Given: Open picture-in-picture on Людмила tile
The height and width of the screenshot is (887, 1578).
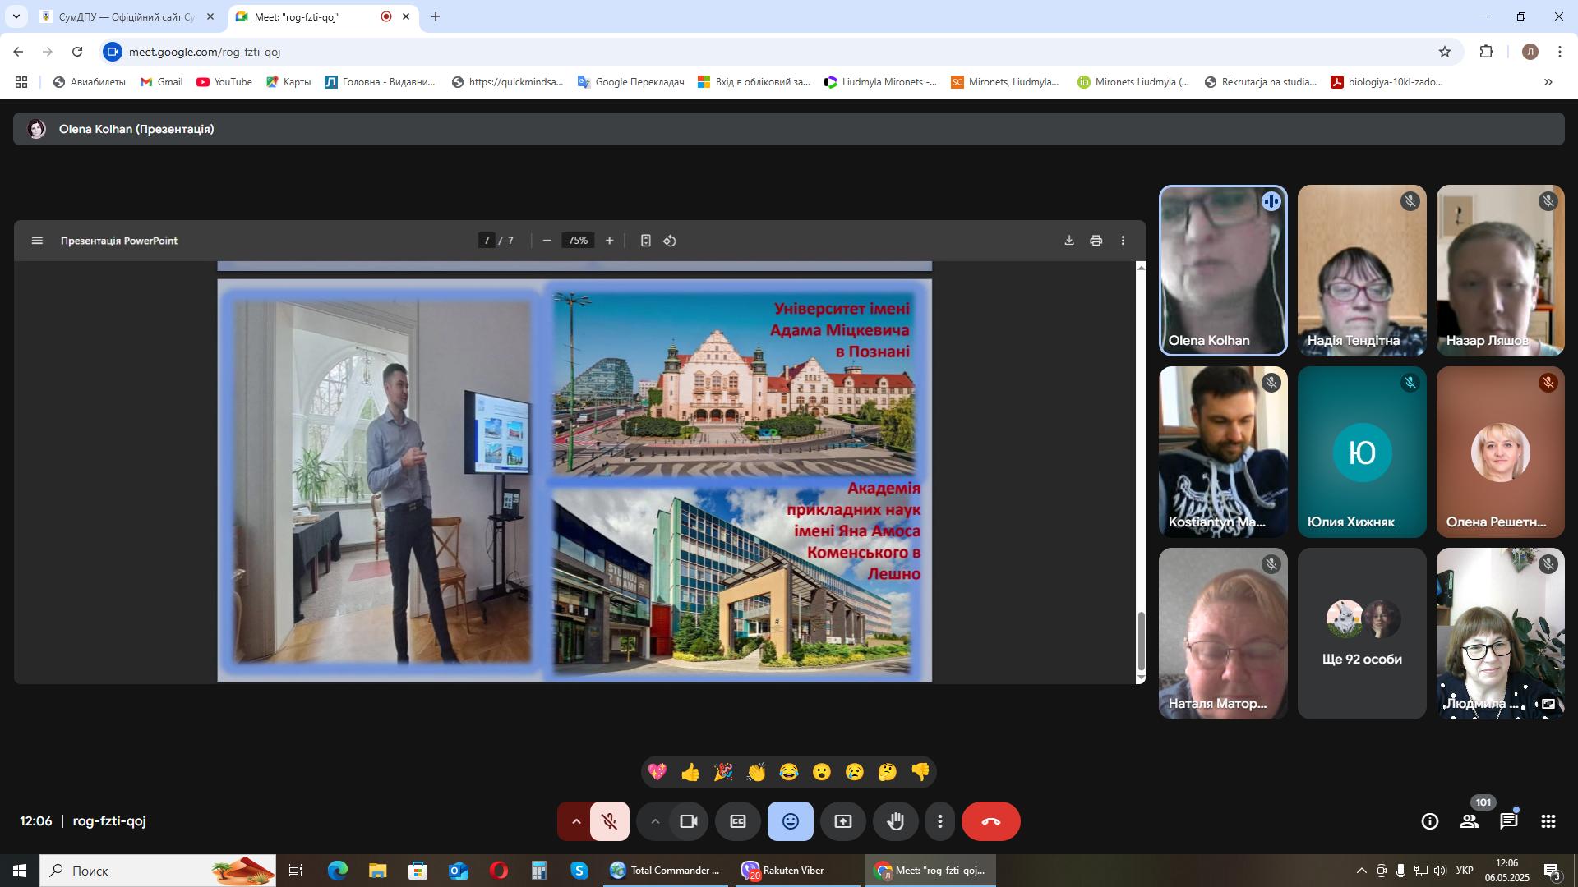Looking at the screenshot, I should [1548, 704].
